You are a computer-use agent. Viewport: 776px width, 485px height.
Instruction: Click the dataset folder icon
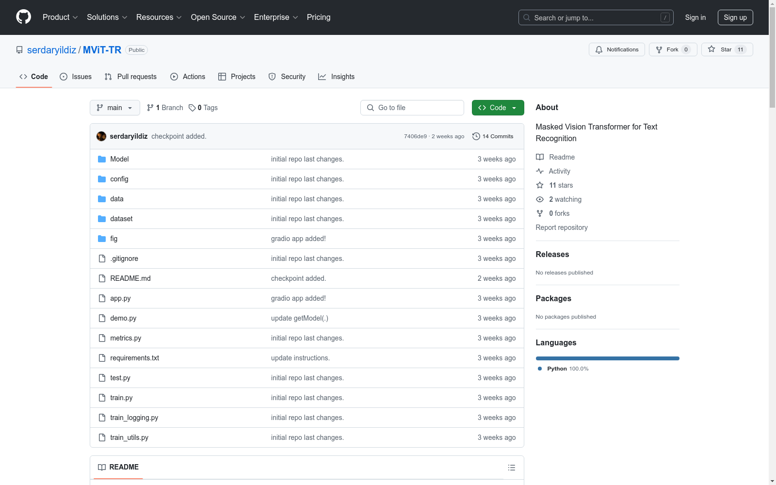(x=102, y=219)
